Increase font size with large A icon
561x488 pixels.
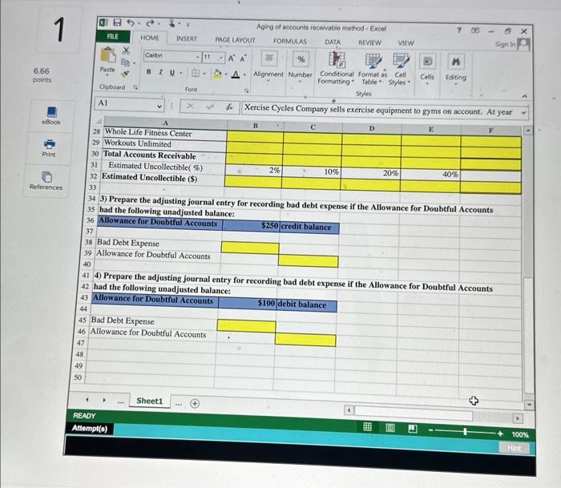(232, 58)
